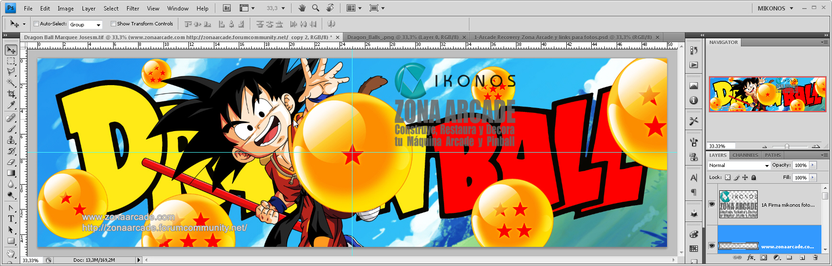Enable the Auto-Select checkbox
The image size is (832, 266).
(36, 23)
